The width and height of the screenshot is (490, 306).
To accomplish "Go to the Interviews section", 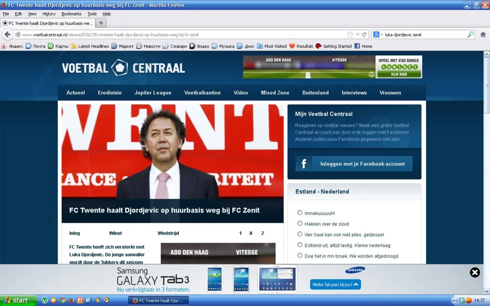I will coord(354,93).
